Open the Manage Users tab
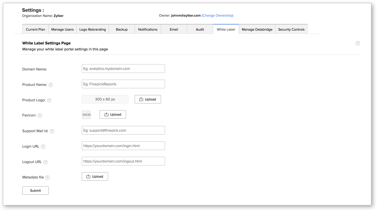This screenshot has width=377, height=211. tap(62, 30)
